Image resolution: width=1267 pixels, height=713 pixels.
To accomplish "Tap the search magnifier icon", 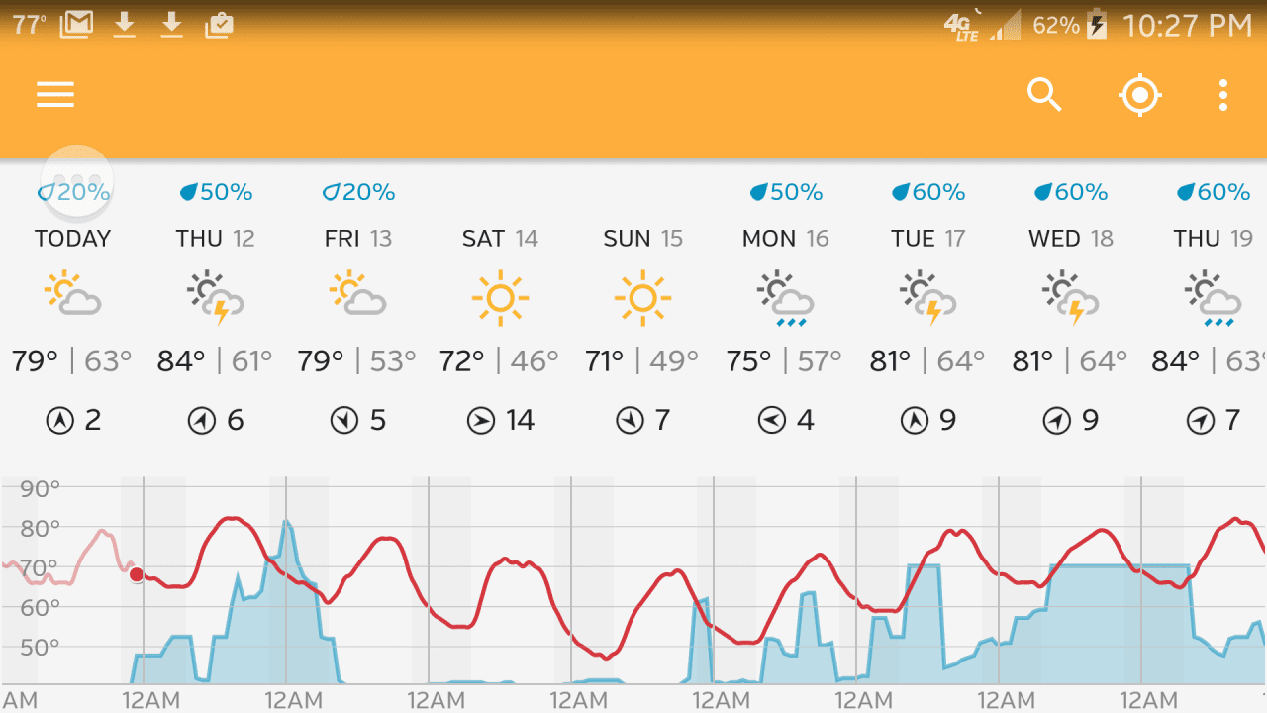I will 1044,95.
